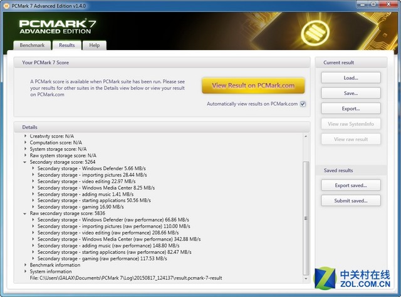The width and height of the screenshot is (401, 297).
Task: Click Details list scroll down arrow
Action: (306, 279)
